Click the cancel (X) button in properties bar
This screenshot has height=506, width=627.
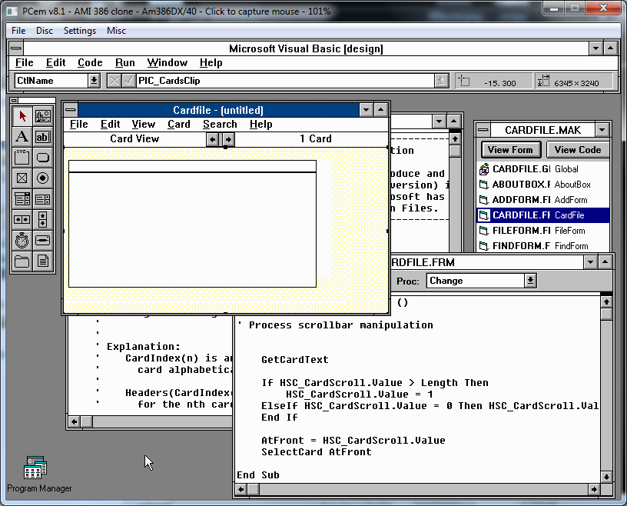114,81
